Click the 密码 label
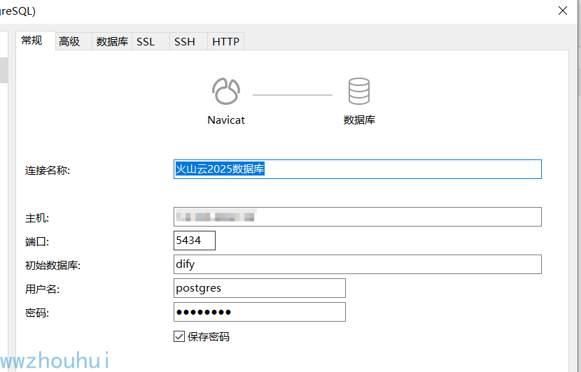Image resolution: width=581 pixels, height=372 pixels. [37, 313]
